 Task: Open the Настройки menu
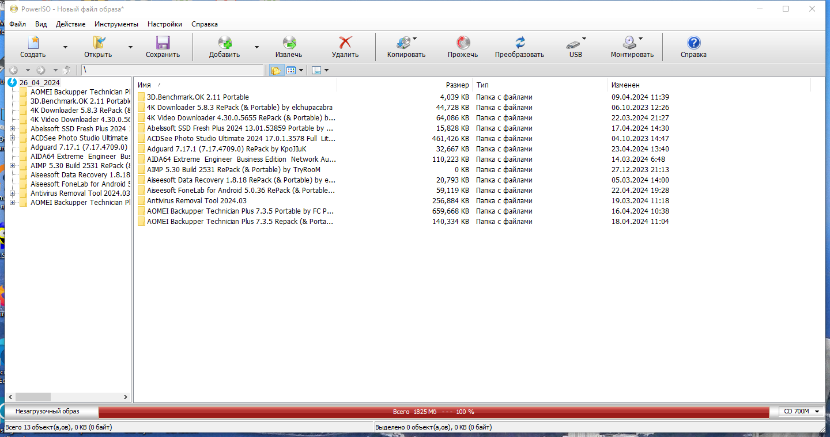[165, 24]
